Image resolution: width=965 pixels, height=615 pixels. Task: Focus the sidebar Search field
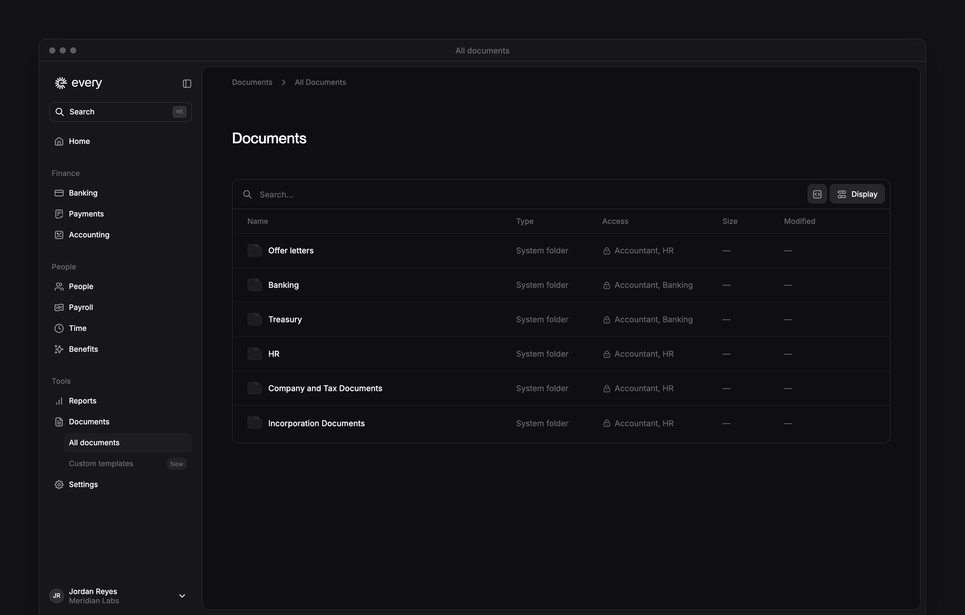coord(120,112)
